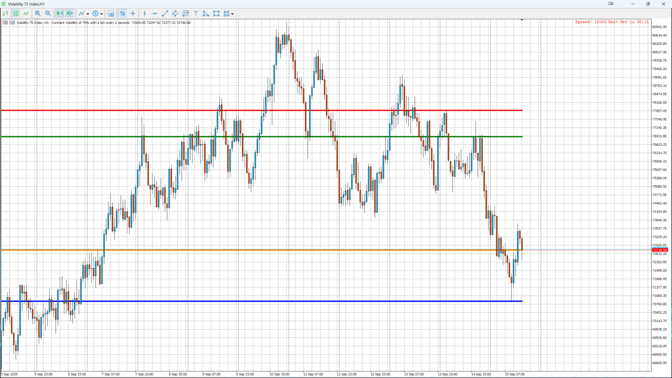Toggle chart auto scroll to end
Image resolution: width=672 pixels, height=378 pixels.
(x=59, y=14)
